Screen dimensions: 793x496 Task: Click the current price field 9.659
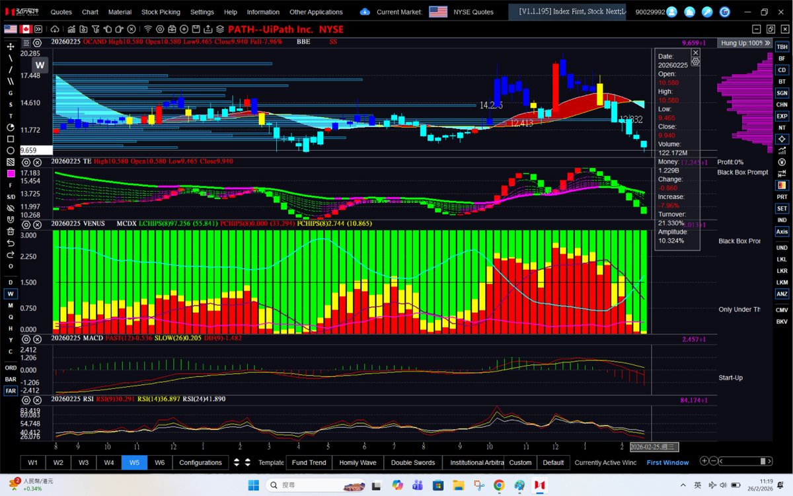coord(36,150)
